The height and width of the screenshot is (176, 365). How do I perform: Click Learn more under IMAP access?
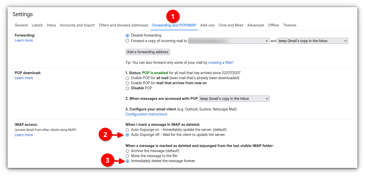click(24, 135)
